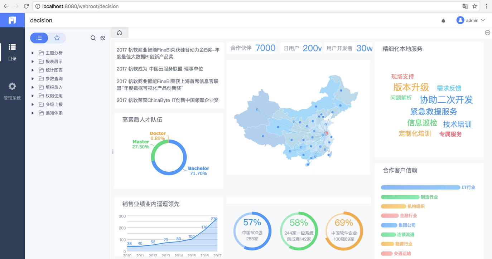Click the site info icon in address bar
This screenshot has width=492, height=259.
(x=38, y=6)
